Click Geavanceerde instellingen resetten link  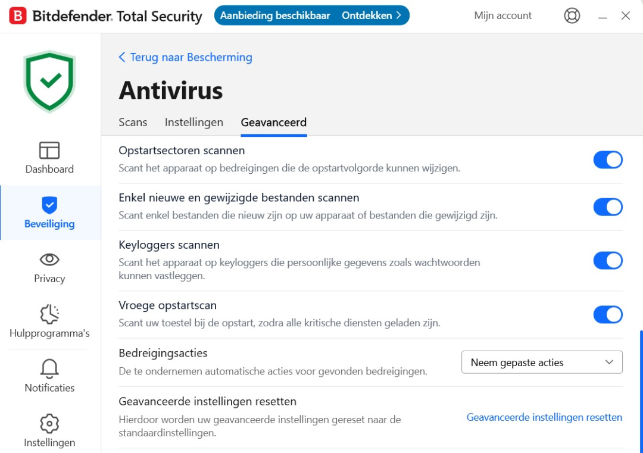pos(544,417)
